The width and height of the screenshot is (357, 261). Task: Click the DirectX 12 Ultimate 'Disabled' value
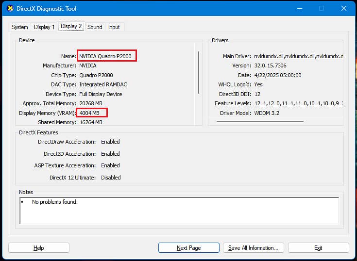(x=111, y=178)
